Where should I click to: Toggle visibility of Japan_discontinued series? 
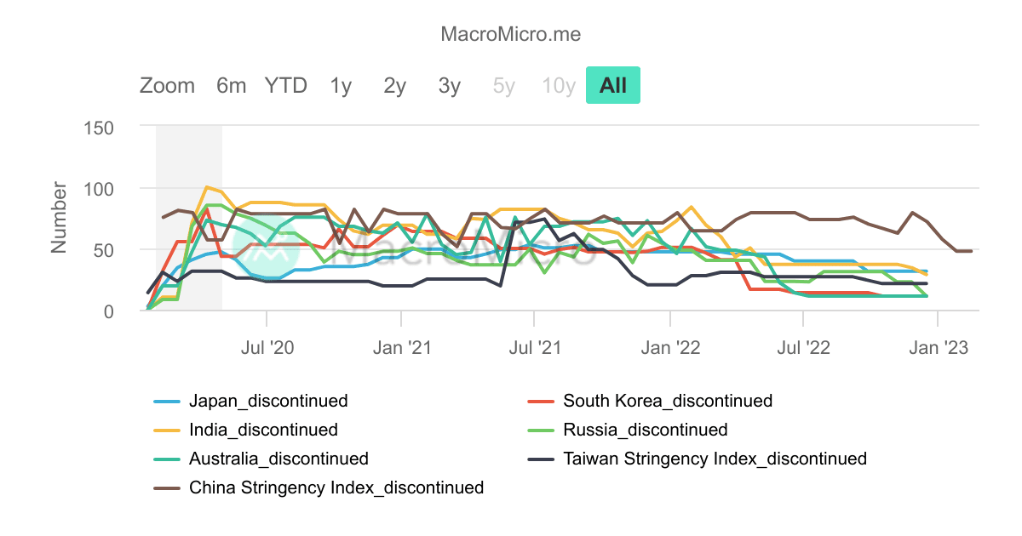click(267, 401)
